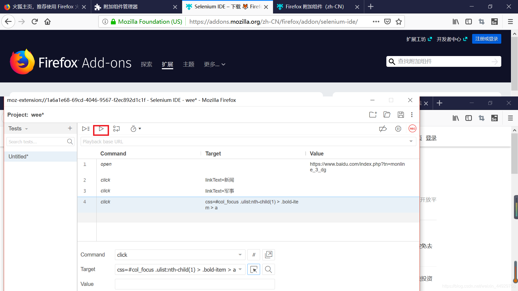Toggle enable/disable command button
Image resolution: width=518 pixels, height=291 pixels.
tap(254, 255)
